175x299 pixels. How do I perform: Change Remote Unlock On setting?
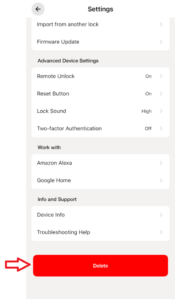pyautogui.click(x=149, y=76)
